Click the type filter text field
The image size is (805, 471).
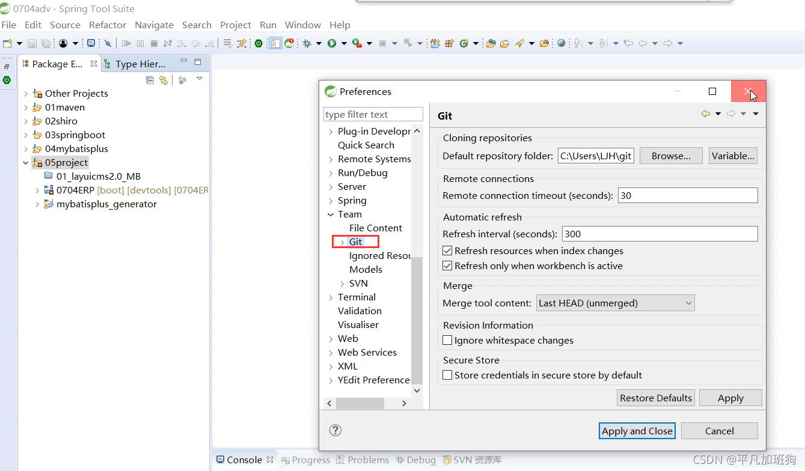[373, 114]
